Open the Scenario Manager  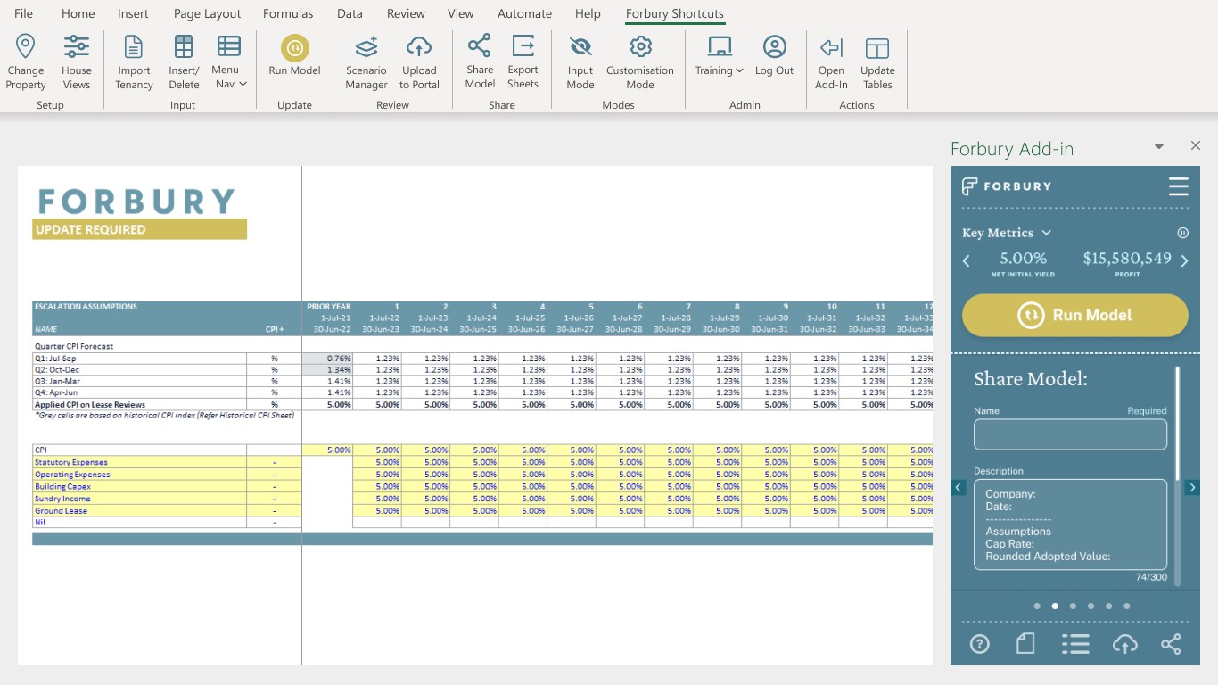point(366,62)
